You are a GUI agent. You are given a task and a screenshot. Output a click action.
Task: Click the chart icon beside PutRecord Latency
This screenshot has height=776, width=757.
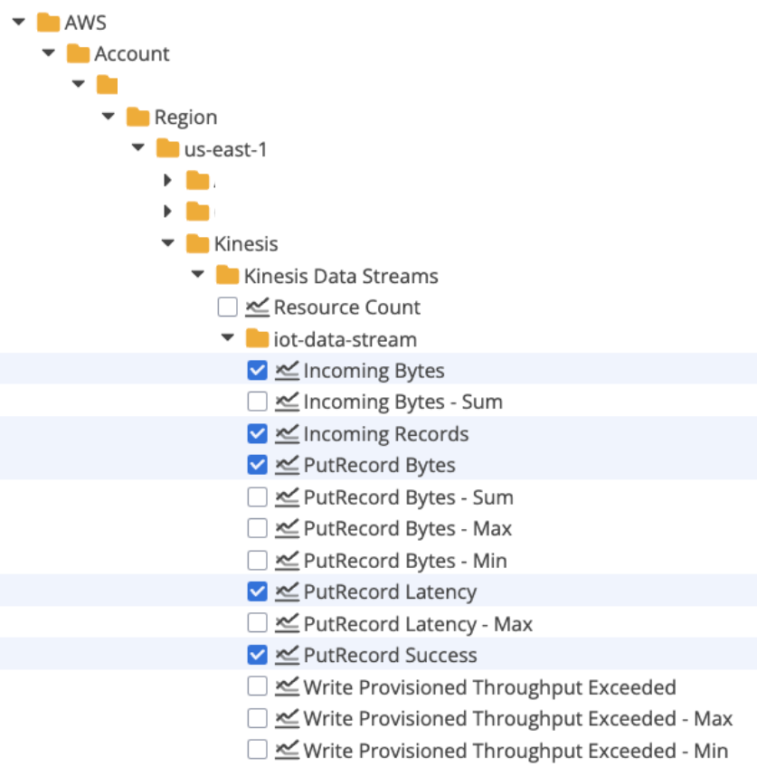pos(288,592)
